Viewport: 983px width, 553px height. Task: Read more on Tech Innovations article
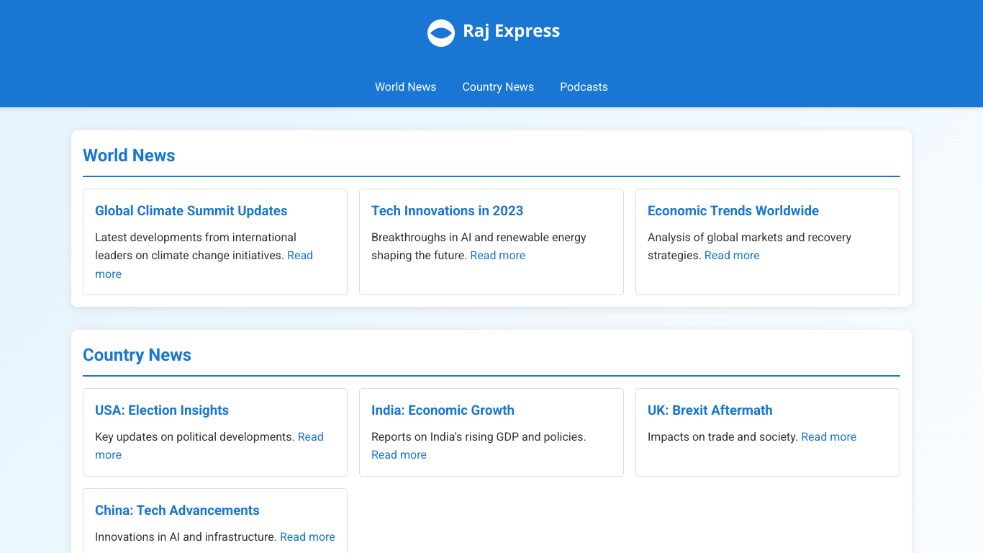tap(497, 256)
